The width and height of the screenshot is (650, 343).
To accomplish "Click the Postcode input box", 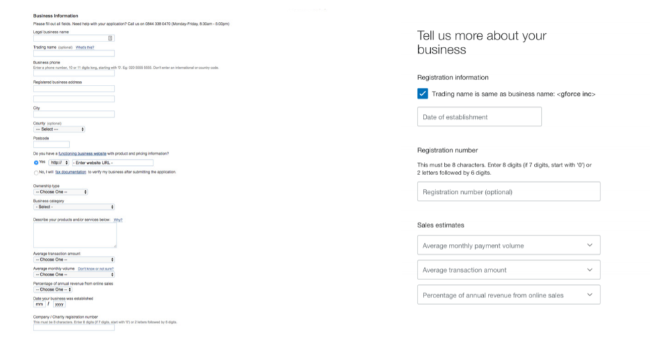I will click(x=51, y=144).
